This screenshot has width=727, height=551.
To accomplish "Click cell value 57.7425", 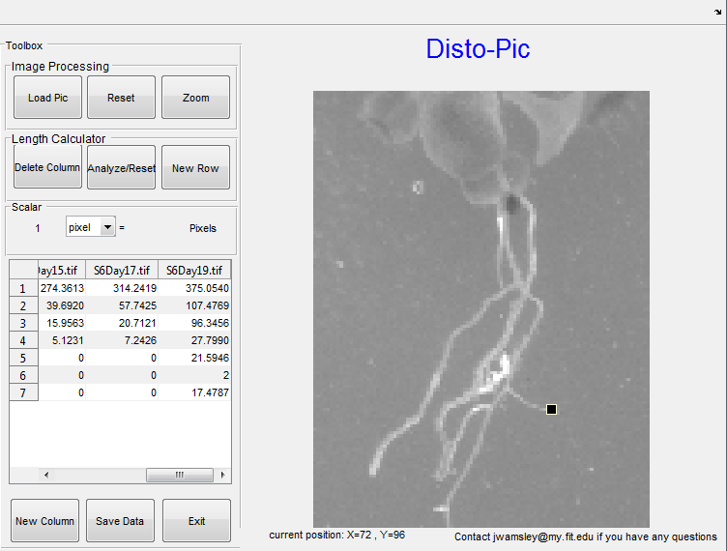I will pos(122,305).
